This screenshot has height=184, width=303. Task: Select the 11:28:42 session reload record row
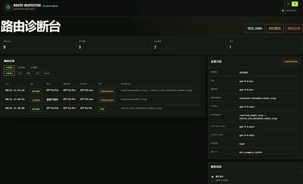click(102, 100)
